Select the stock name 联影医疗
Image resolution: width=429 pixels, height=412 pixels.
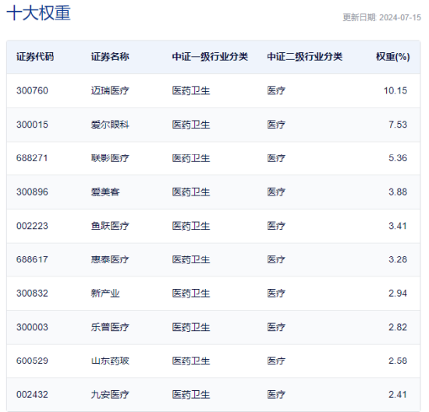[x=110, y=158]
